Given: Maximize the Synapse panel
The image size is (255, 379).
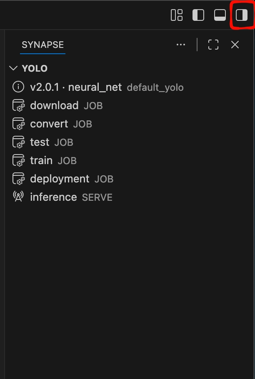Looking at the screenshot, I should coord(213,45).
